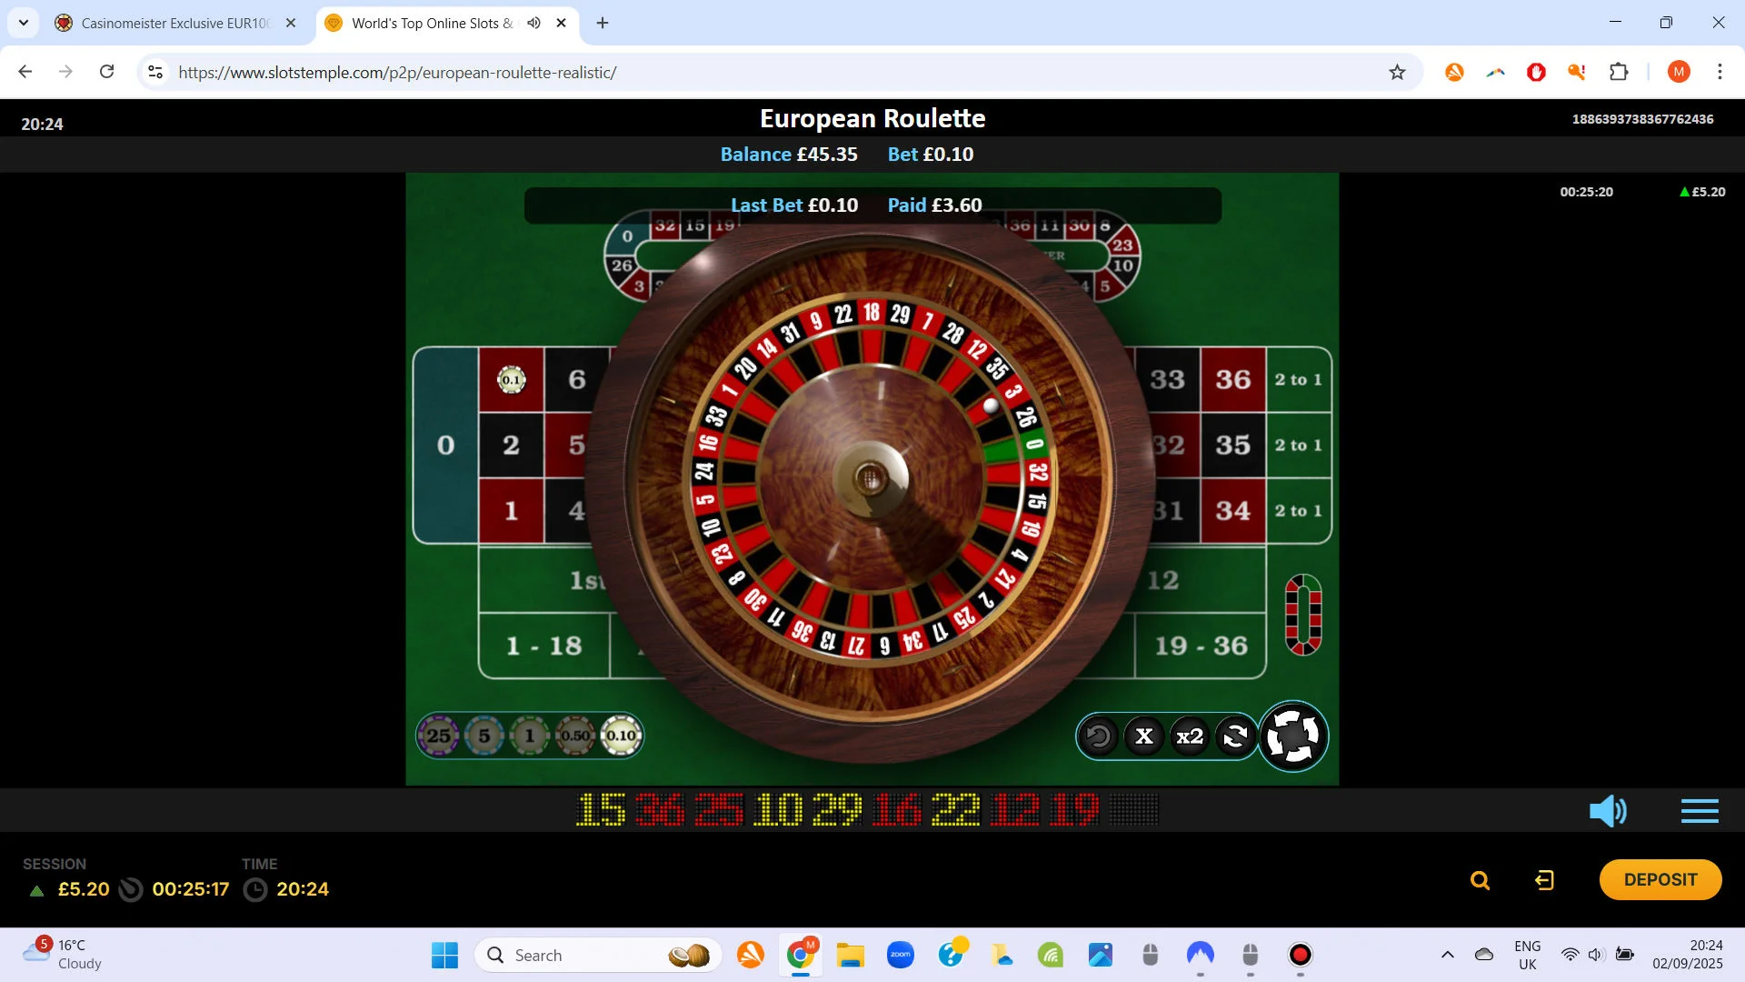This screenshot has width=1745, height=982.
Task: Bet on number 34
Action: click(x=1233, y=510)
